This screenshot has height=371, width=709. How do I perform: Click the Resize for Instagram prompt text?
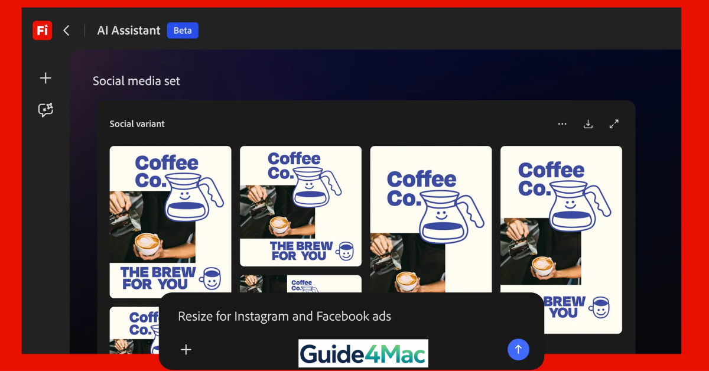click(284, 316)
